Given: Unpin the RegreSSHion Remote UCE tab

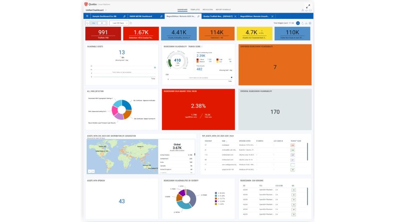Looking at the screenshot, I should (x=198, y=16).
